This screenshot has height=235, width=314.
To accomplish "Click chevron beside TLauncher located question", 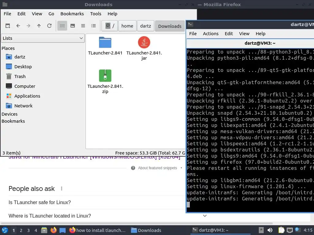I will 205,216.
